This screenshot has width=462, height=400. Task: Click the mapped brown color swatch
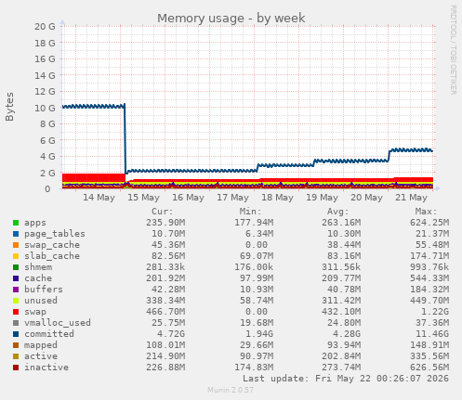[x=16, y=345]
